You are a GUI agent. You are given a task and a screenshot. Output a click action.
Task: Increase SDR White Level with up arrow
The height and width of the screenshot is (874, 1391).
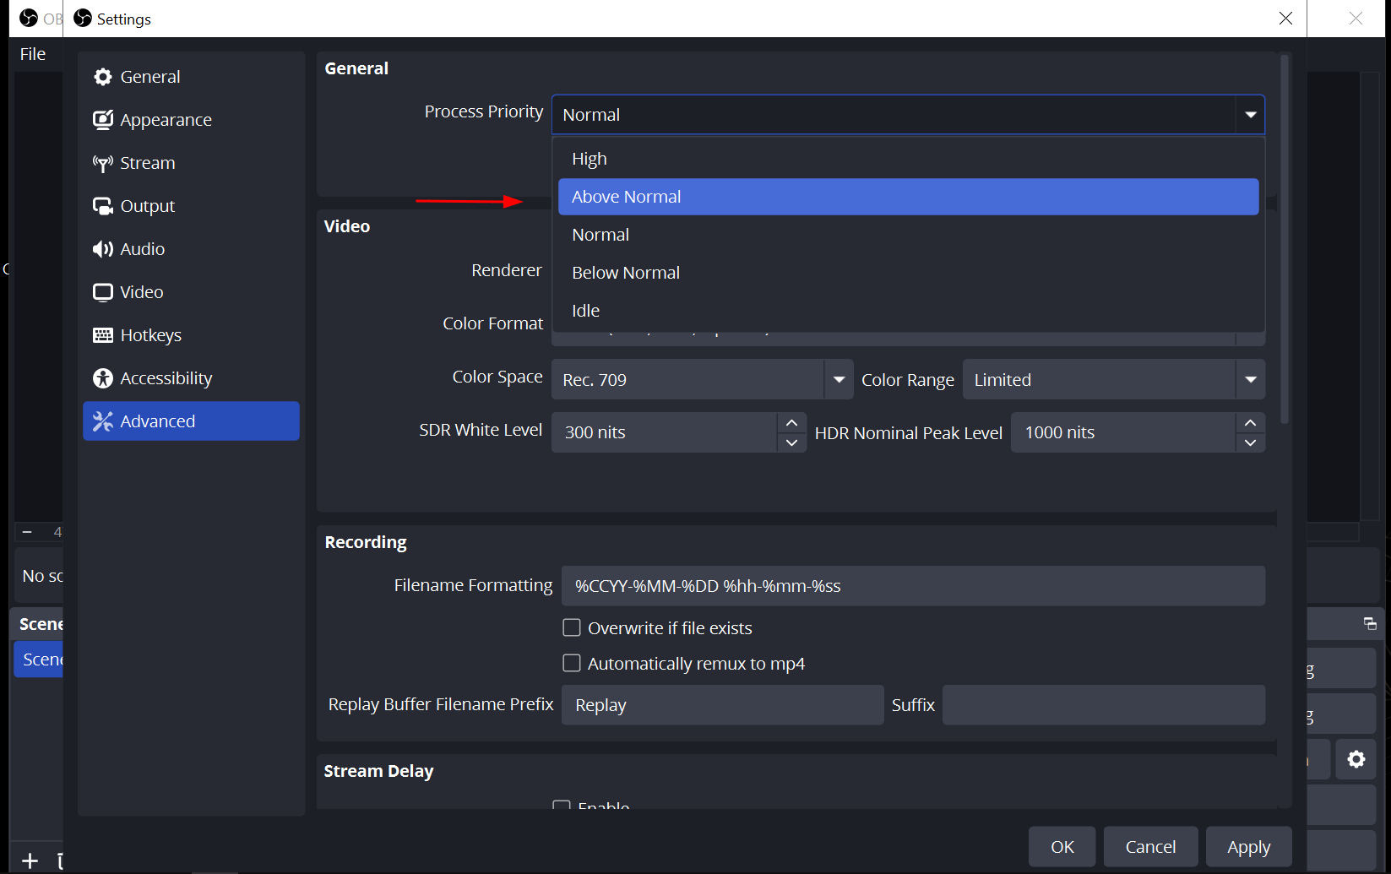pyautogui.click(x=791, y=423)
